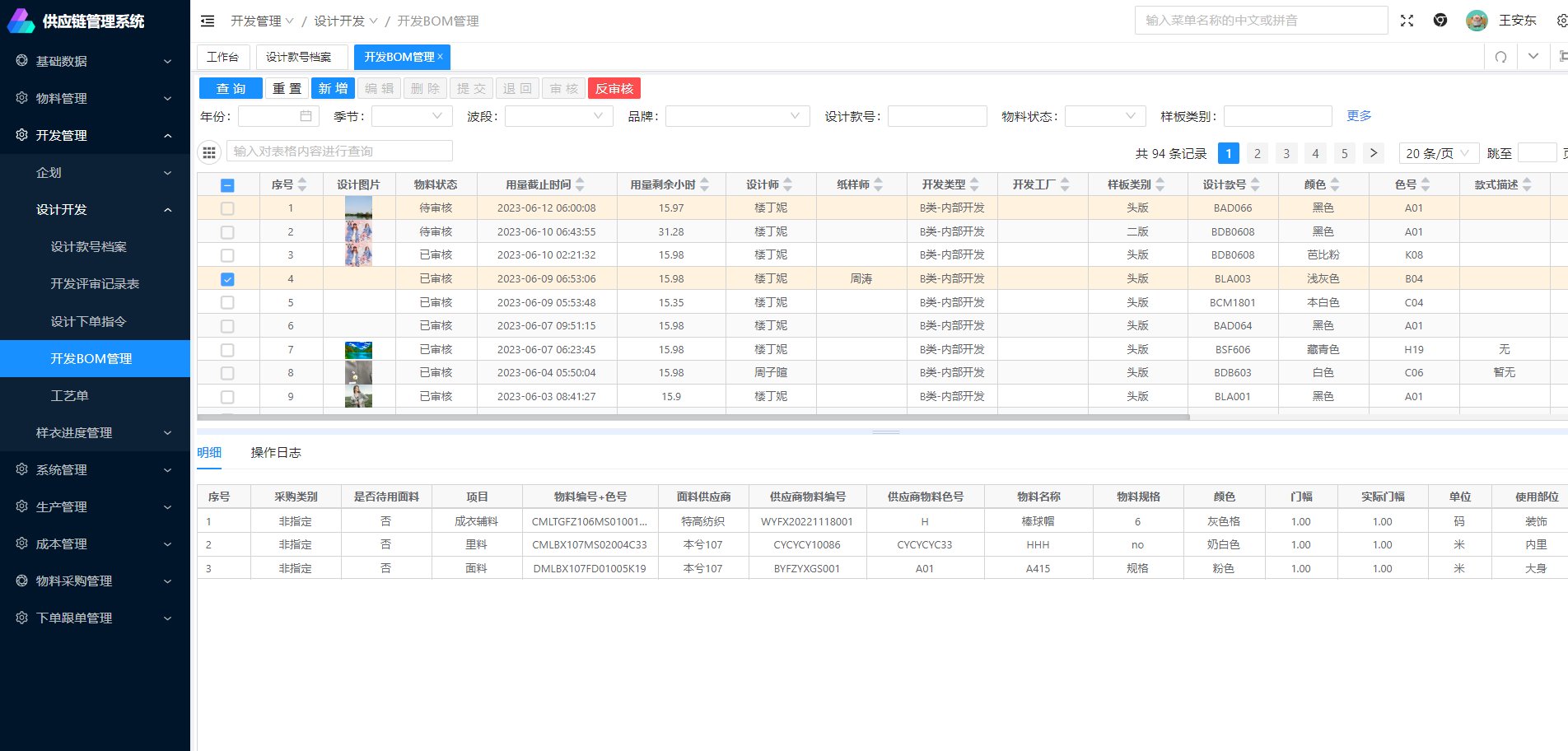The width and height of the screenshot is (1568, 751).
Task: Click the user avatar of 王安东
Action: [1477, 21]
